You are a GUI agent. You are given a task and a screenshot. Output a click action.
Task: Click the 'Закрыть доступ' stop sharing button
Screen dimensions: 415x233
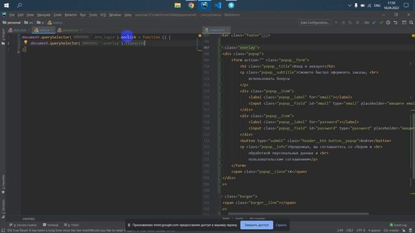[x=257, y=225]
